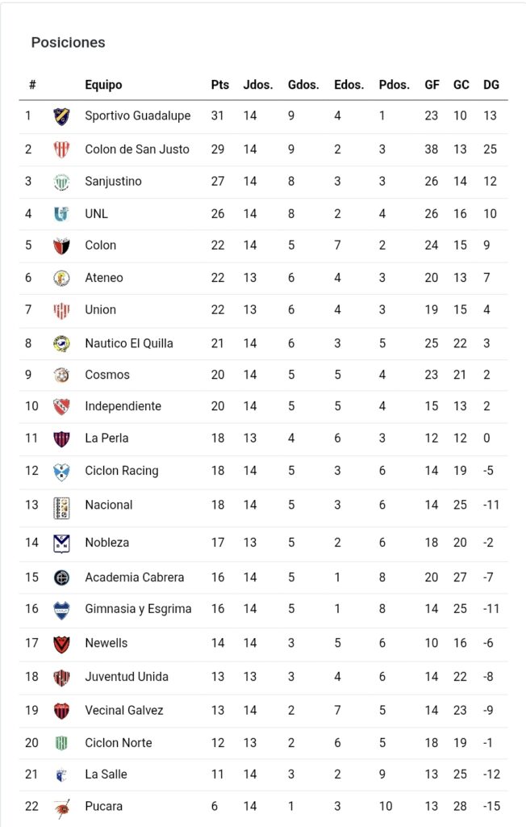Open the Ateneo team badge
526x827 pixels.
click(x=61, y=278)
